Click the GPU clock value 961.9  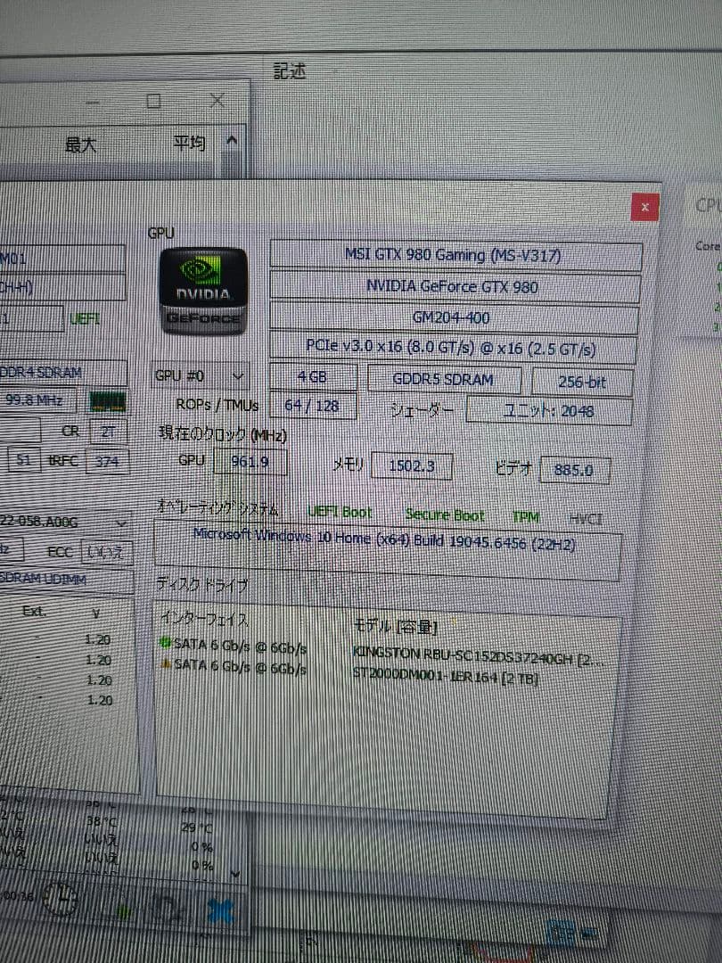(250, 461)
